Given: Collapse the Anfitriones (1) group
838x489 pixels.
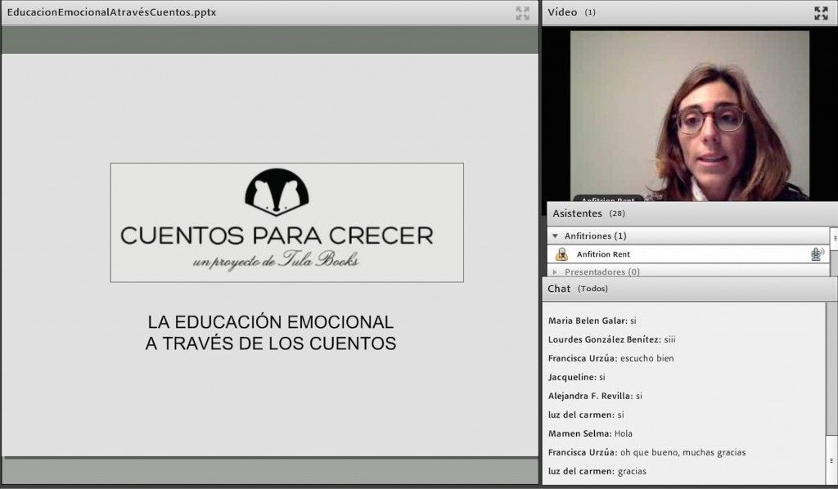Looking at the screenshot, I should (x=555, y=236).
